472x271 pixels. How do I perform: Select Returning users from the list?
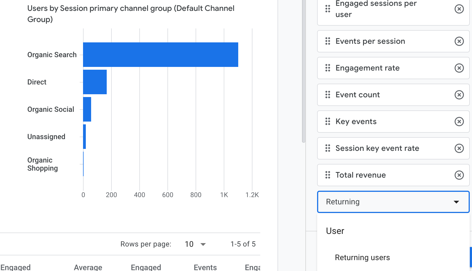pyautogui.click(x=362, y=257)
